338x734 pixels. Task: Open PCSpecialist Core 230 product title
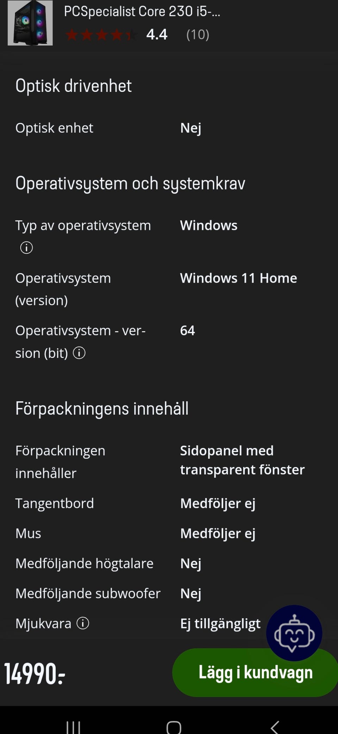click(142, 12)
